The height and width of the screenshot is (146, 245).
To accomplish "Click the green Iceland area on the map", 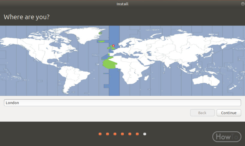I will coord(102,41).
